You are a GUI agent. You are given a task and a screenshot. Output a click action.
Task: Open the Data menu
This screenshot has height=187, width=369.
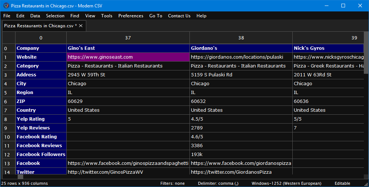click(x=35, y=16)
